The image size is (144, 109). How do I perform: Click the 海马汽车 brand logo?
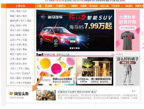(51, 17)
